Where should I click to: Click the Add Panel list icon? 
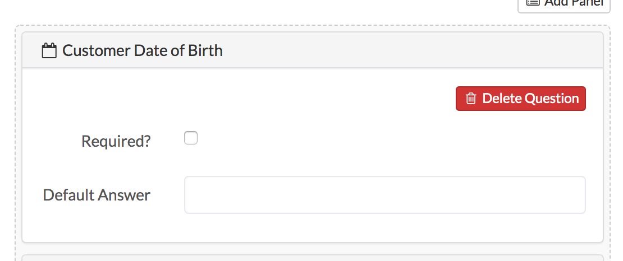click(x=533, y=2)
